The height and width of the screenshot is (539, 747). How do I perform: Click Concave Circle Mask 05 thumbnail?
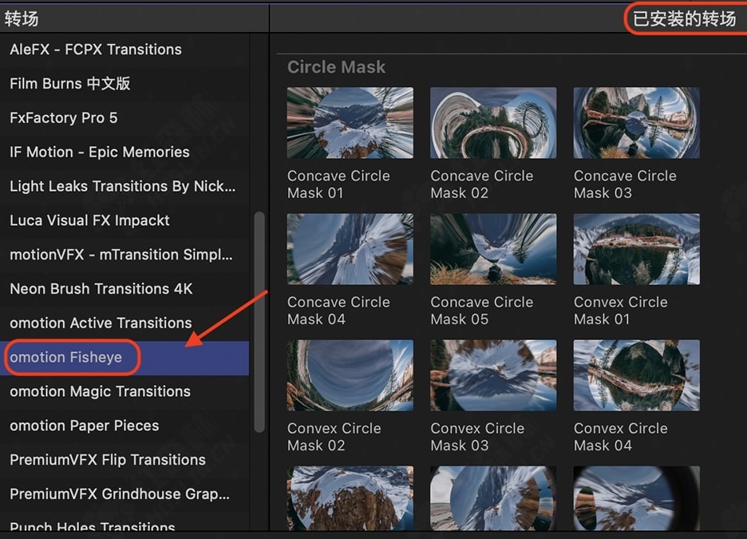(493, 249)
